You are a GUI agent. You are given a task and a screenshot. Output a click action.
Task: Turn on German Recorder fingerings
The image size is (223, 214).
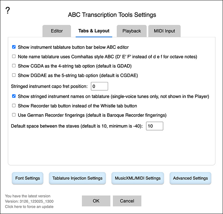pyautogui.click(x=14, y=115)
